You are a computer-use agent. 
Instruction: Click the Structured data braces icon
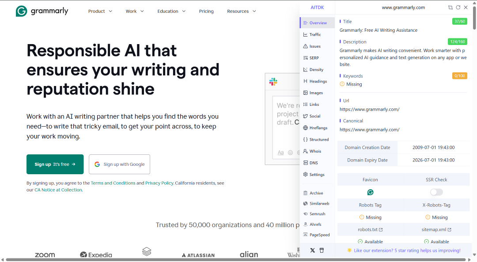[x=306, y=139]
